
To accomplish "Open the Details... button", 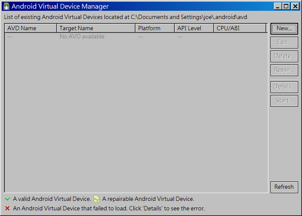I will click(x=284, y=87).
